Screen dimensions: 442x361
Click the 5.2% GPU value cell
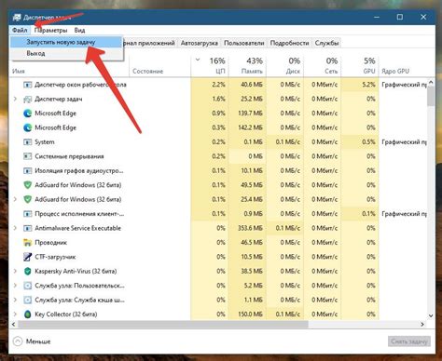pos(360,85)
